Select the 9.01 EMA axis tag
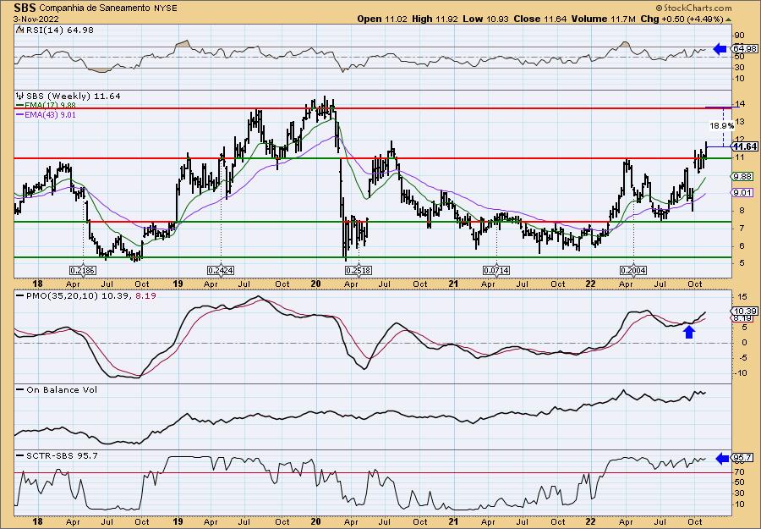The width and height of the screenshot is (761, 529). (x=743, y=193)
